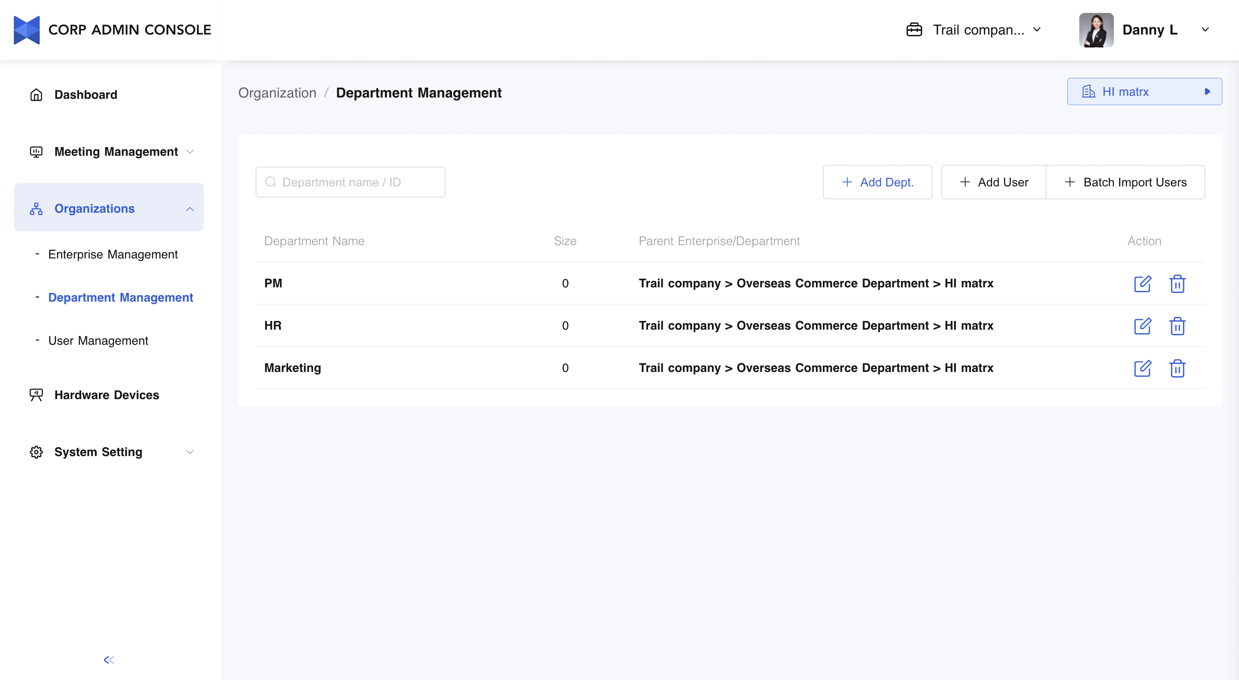Delete the HR department via trash icon
The width and height of the screenshot is (1239, 680).
tap(1177, 326)
